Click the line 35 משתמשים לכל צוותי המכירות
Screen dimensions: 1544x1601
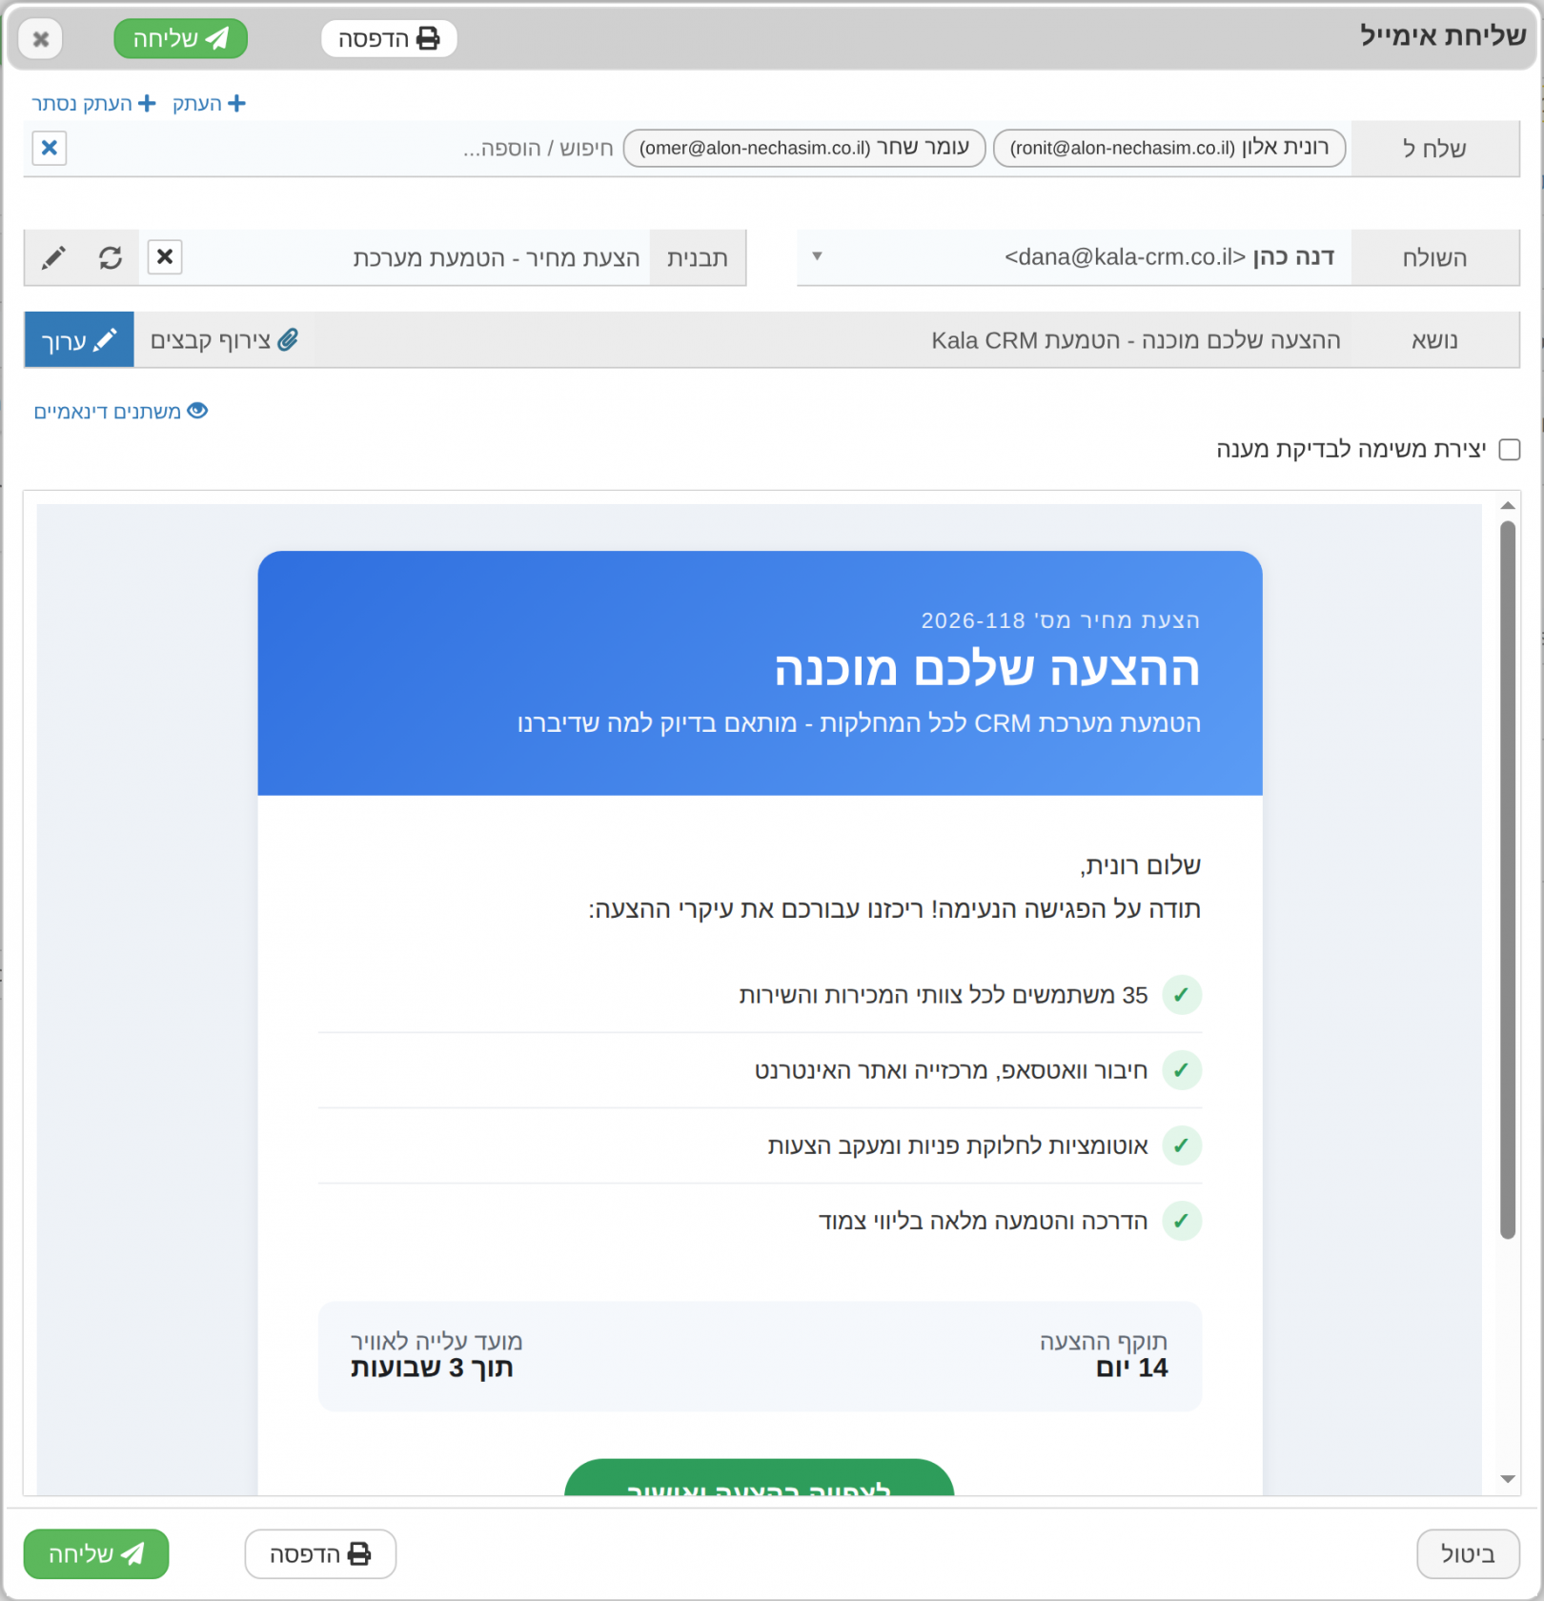tap(943, 995)
